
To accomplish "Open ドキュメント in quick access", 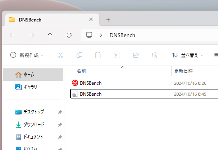I will point(29,137).
